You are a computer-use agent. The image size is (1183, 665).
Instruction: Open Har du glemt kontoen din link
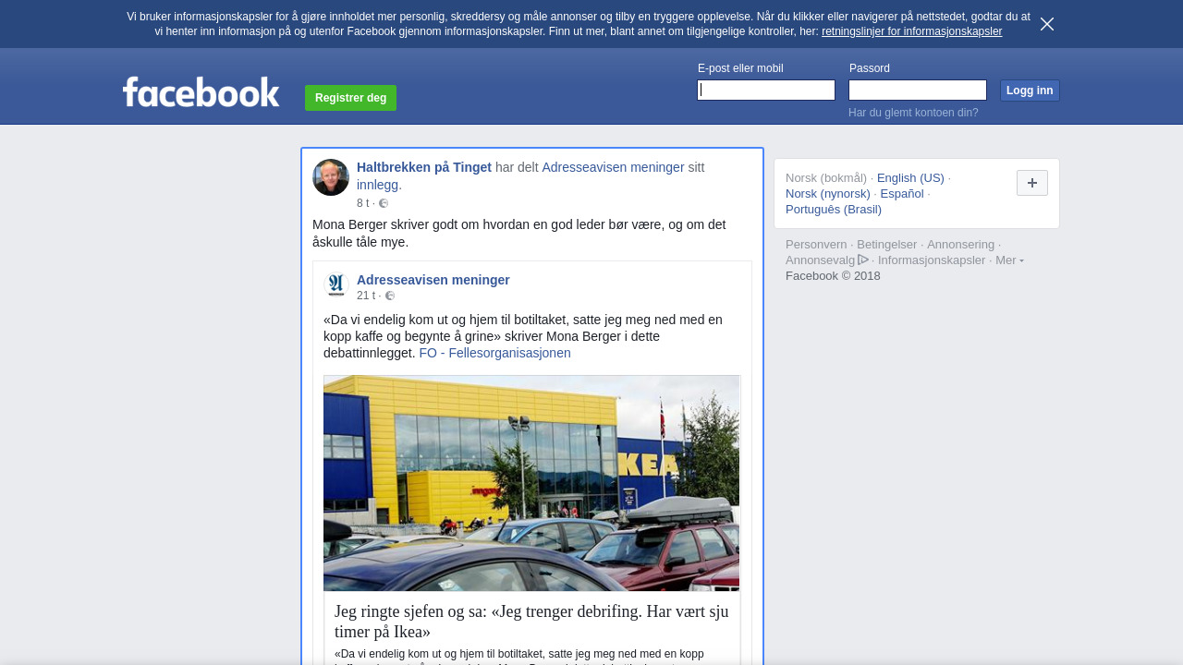(x=913, y=113)
